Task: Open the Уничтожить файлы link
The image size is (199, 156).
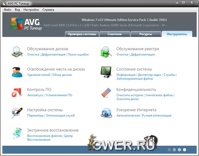Action: coord(159,95)
